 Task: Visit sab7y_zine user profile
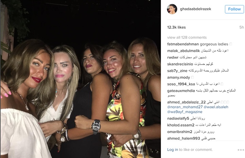tap(177, 71)
